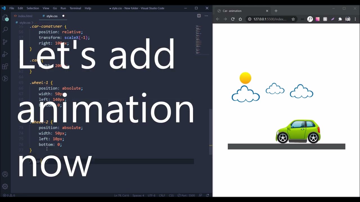Click the style.css breadcrumb
Image resolution: width=360 pixels, height=202 pixels.
(x=25, y=23)
